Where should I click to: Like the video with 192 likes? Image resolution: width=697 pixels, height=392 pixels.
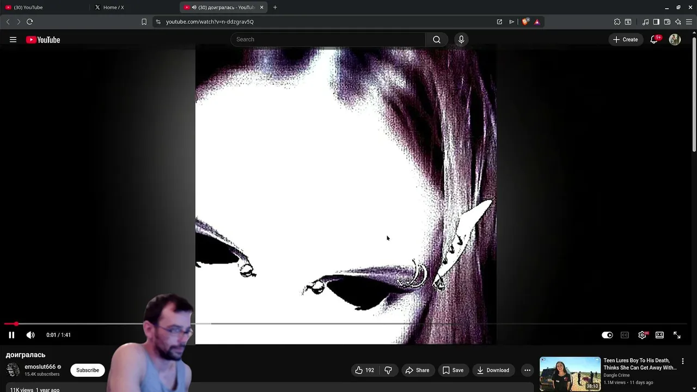(x=364, y=370)
